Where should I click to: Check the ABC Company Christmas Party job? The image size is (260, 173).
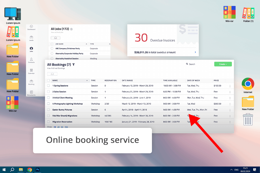click(52, 48)
